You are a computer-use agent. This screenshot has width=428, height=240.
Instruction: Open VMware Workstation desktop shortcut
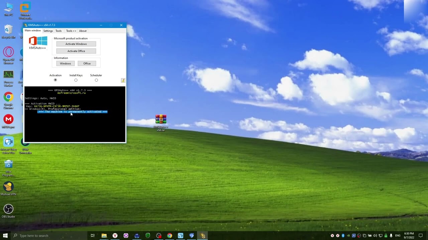[25, 11]
